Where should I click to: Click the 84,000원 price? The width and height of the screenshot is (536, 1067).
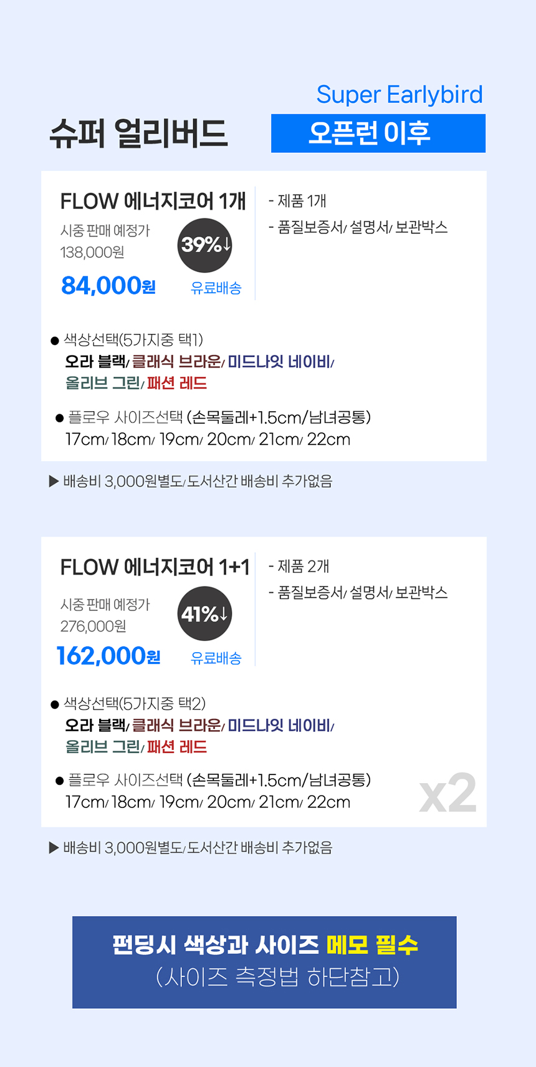[x=108, y=286]
